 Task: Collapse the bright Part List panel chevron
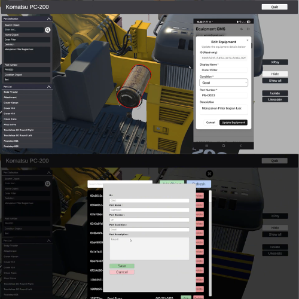(48, 87)
